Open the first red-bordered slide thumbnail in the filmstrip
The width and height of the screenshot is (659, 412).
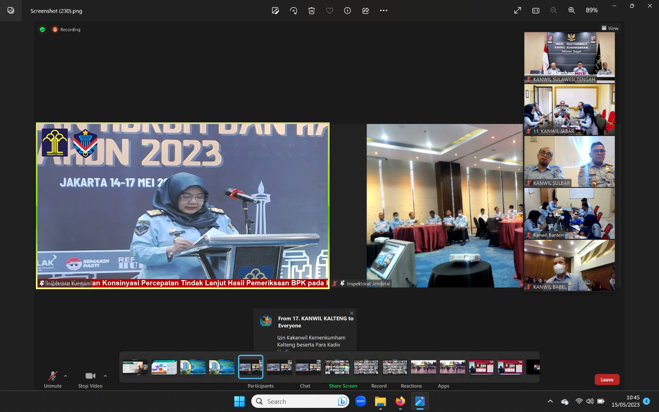tap(481, 367)
